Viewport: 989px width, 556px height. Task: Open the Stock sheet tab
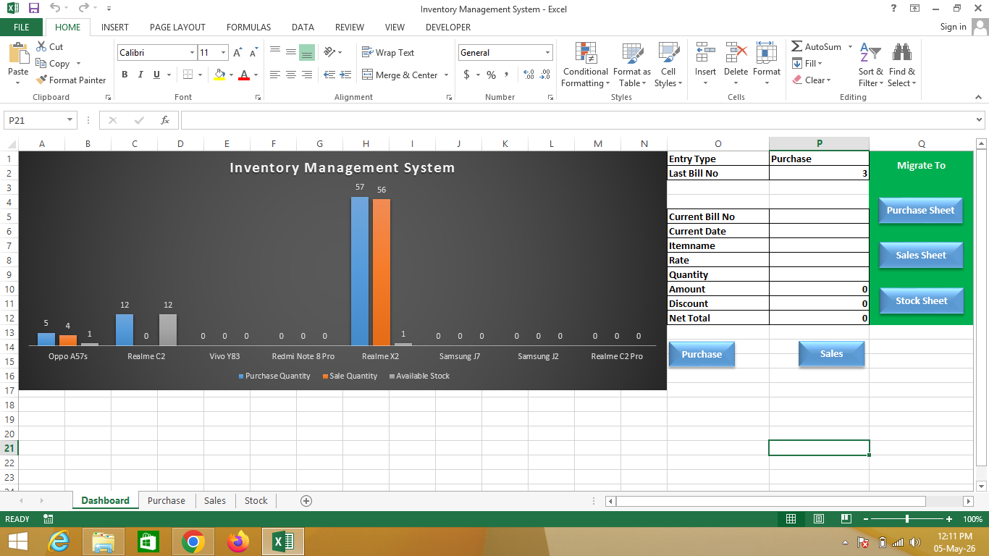click(x=256, y=501)
